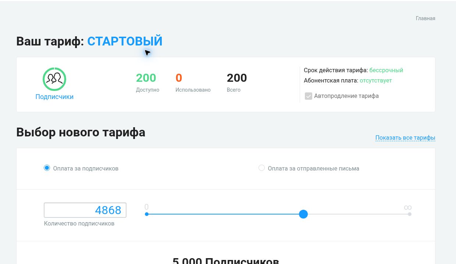This screenshot has width=456, height=264.
Task: Select the Оплата за подписчиков radio button
Action: pyautogui.click(x=47, y=168)
